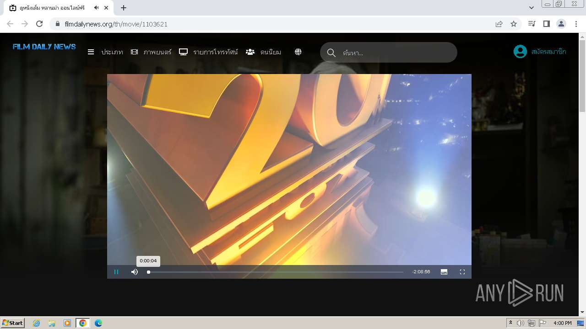The image size is (586, 329).
Task: Click the user avatar icon
Action: 520,52
